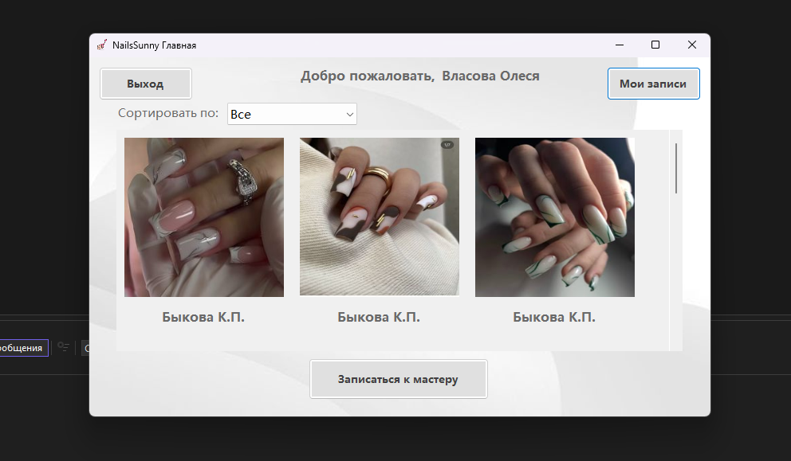Click filter icon beside Сообщения in background window
Screen dimensions: 791x461
[x=63, y=348]
